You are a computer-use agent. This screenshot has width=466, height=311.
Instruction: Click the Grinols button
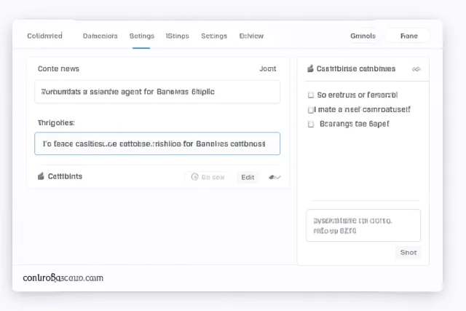coord(363,36)
